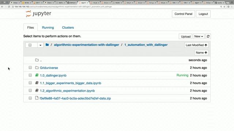Refresh the notebook file list
Image resolution: width=234 pixels, height=131 pixels.
pos(208,36)
